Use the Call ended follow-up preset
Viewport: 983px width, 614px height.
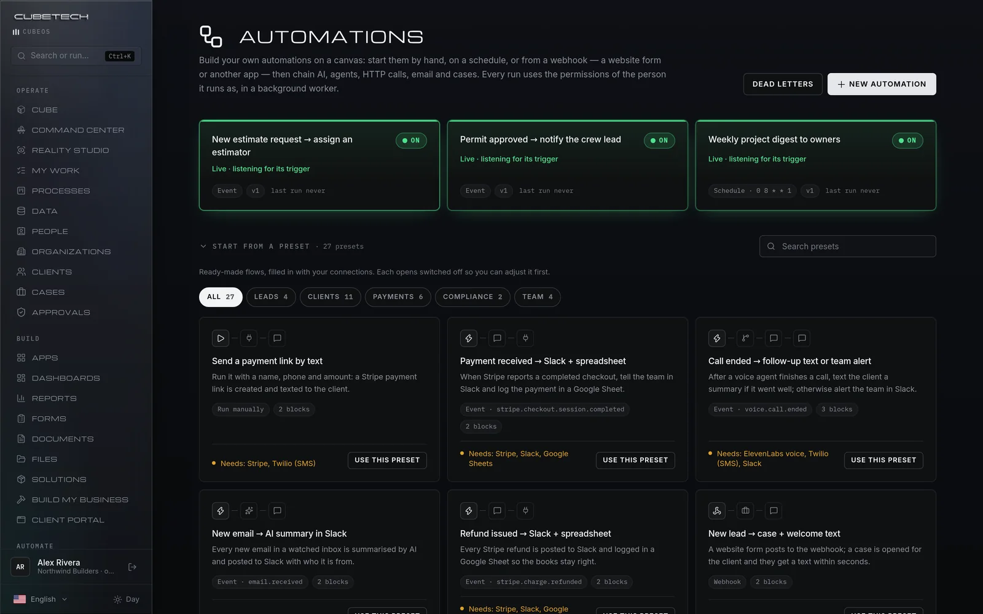[883, 460]
